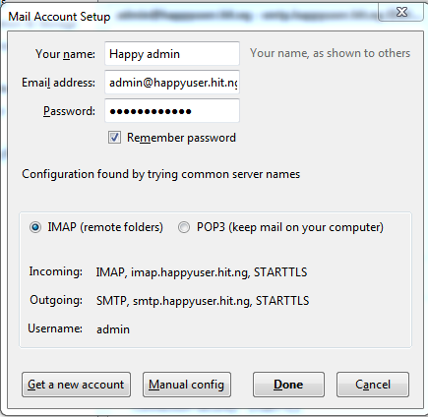Click the Email address text field
428x417 pixels.
(x=172, y=83)
